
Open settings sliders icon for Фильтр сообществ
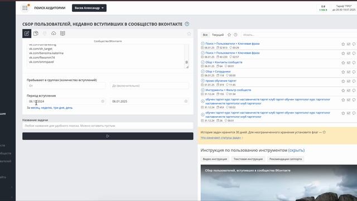tap(349, 90)
